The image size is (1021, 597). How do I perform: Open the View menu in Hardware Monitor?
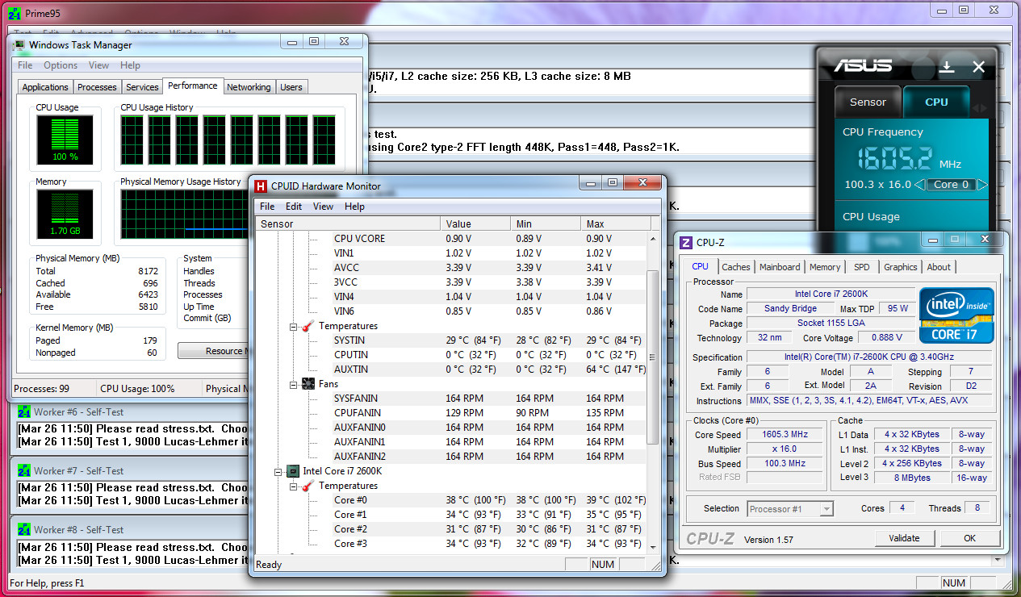click(323, 207)
